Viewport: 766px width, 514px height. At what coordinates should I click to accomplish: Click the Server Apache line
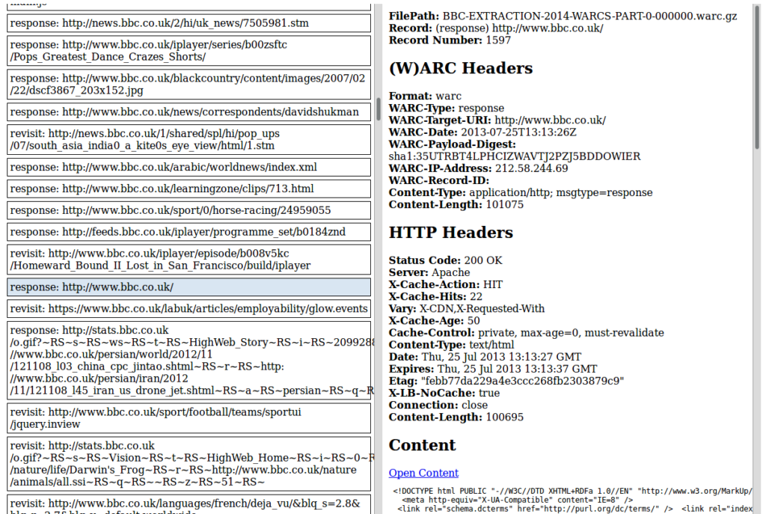point(429,272)
